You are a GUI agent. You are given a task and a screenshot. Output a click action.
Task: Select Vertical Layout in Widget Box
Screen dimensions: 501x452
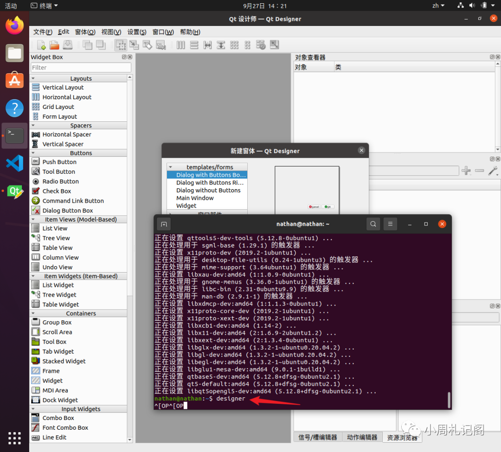(63, 88)
